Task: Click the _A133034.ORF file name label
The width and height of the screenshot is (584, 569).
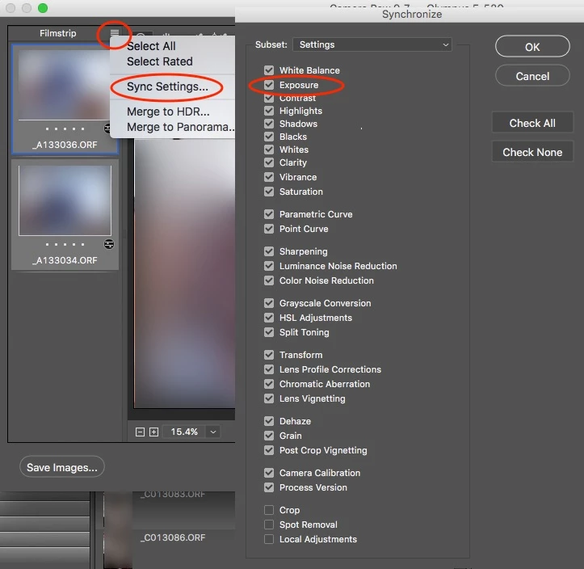Action: pyautogui.click(x=65, y=260)
